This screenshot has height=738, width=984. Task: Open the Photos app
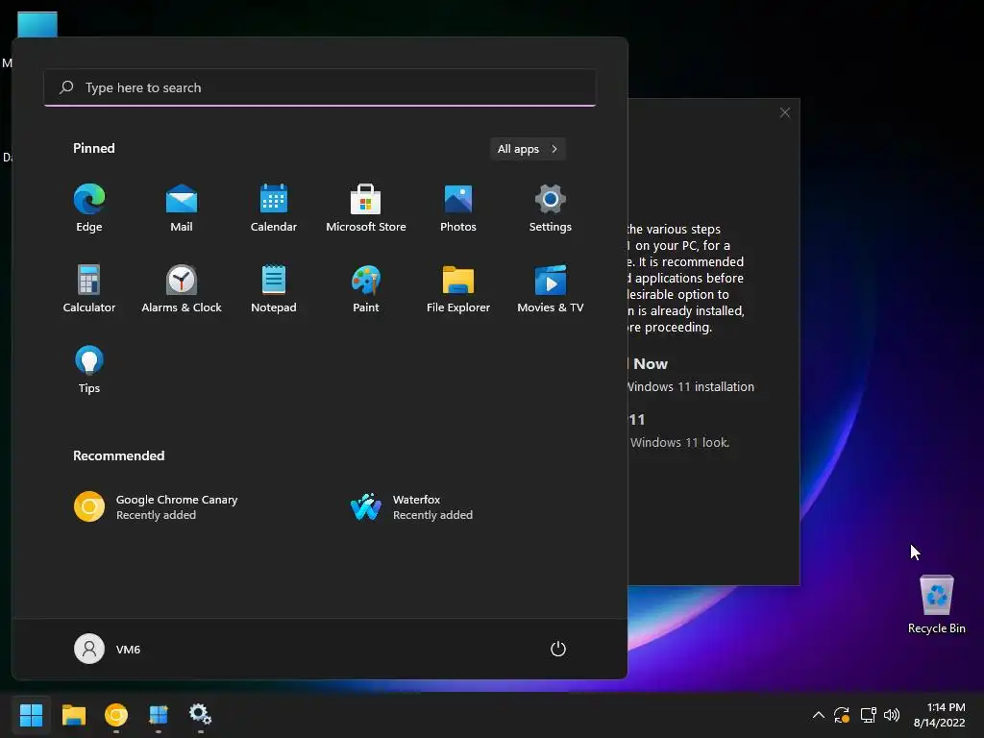click(458, 209)
